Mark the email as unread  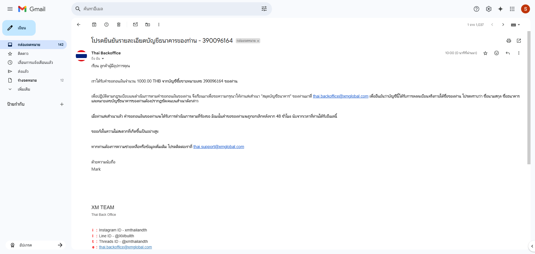(x=135, y=25)
